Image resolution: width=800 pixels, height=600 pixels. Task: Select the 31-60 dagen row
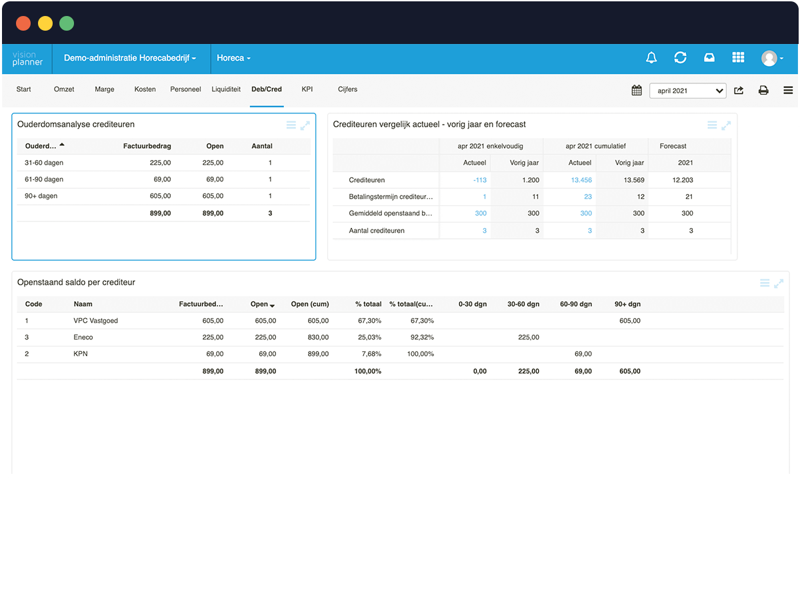pos(163,163)
